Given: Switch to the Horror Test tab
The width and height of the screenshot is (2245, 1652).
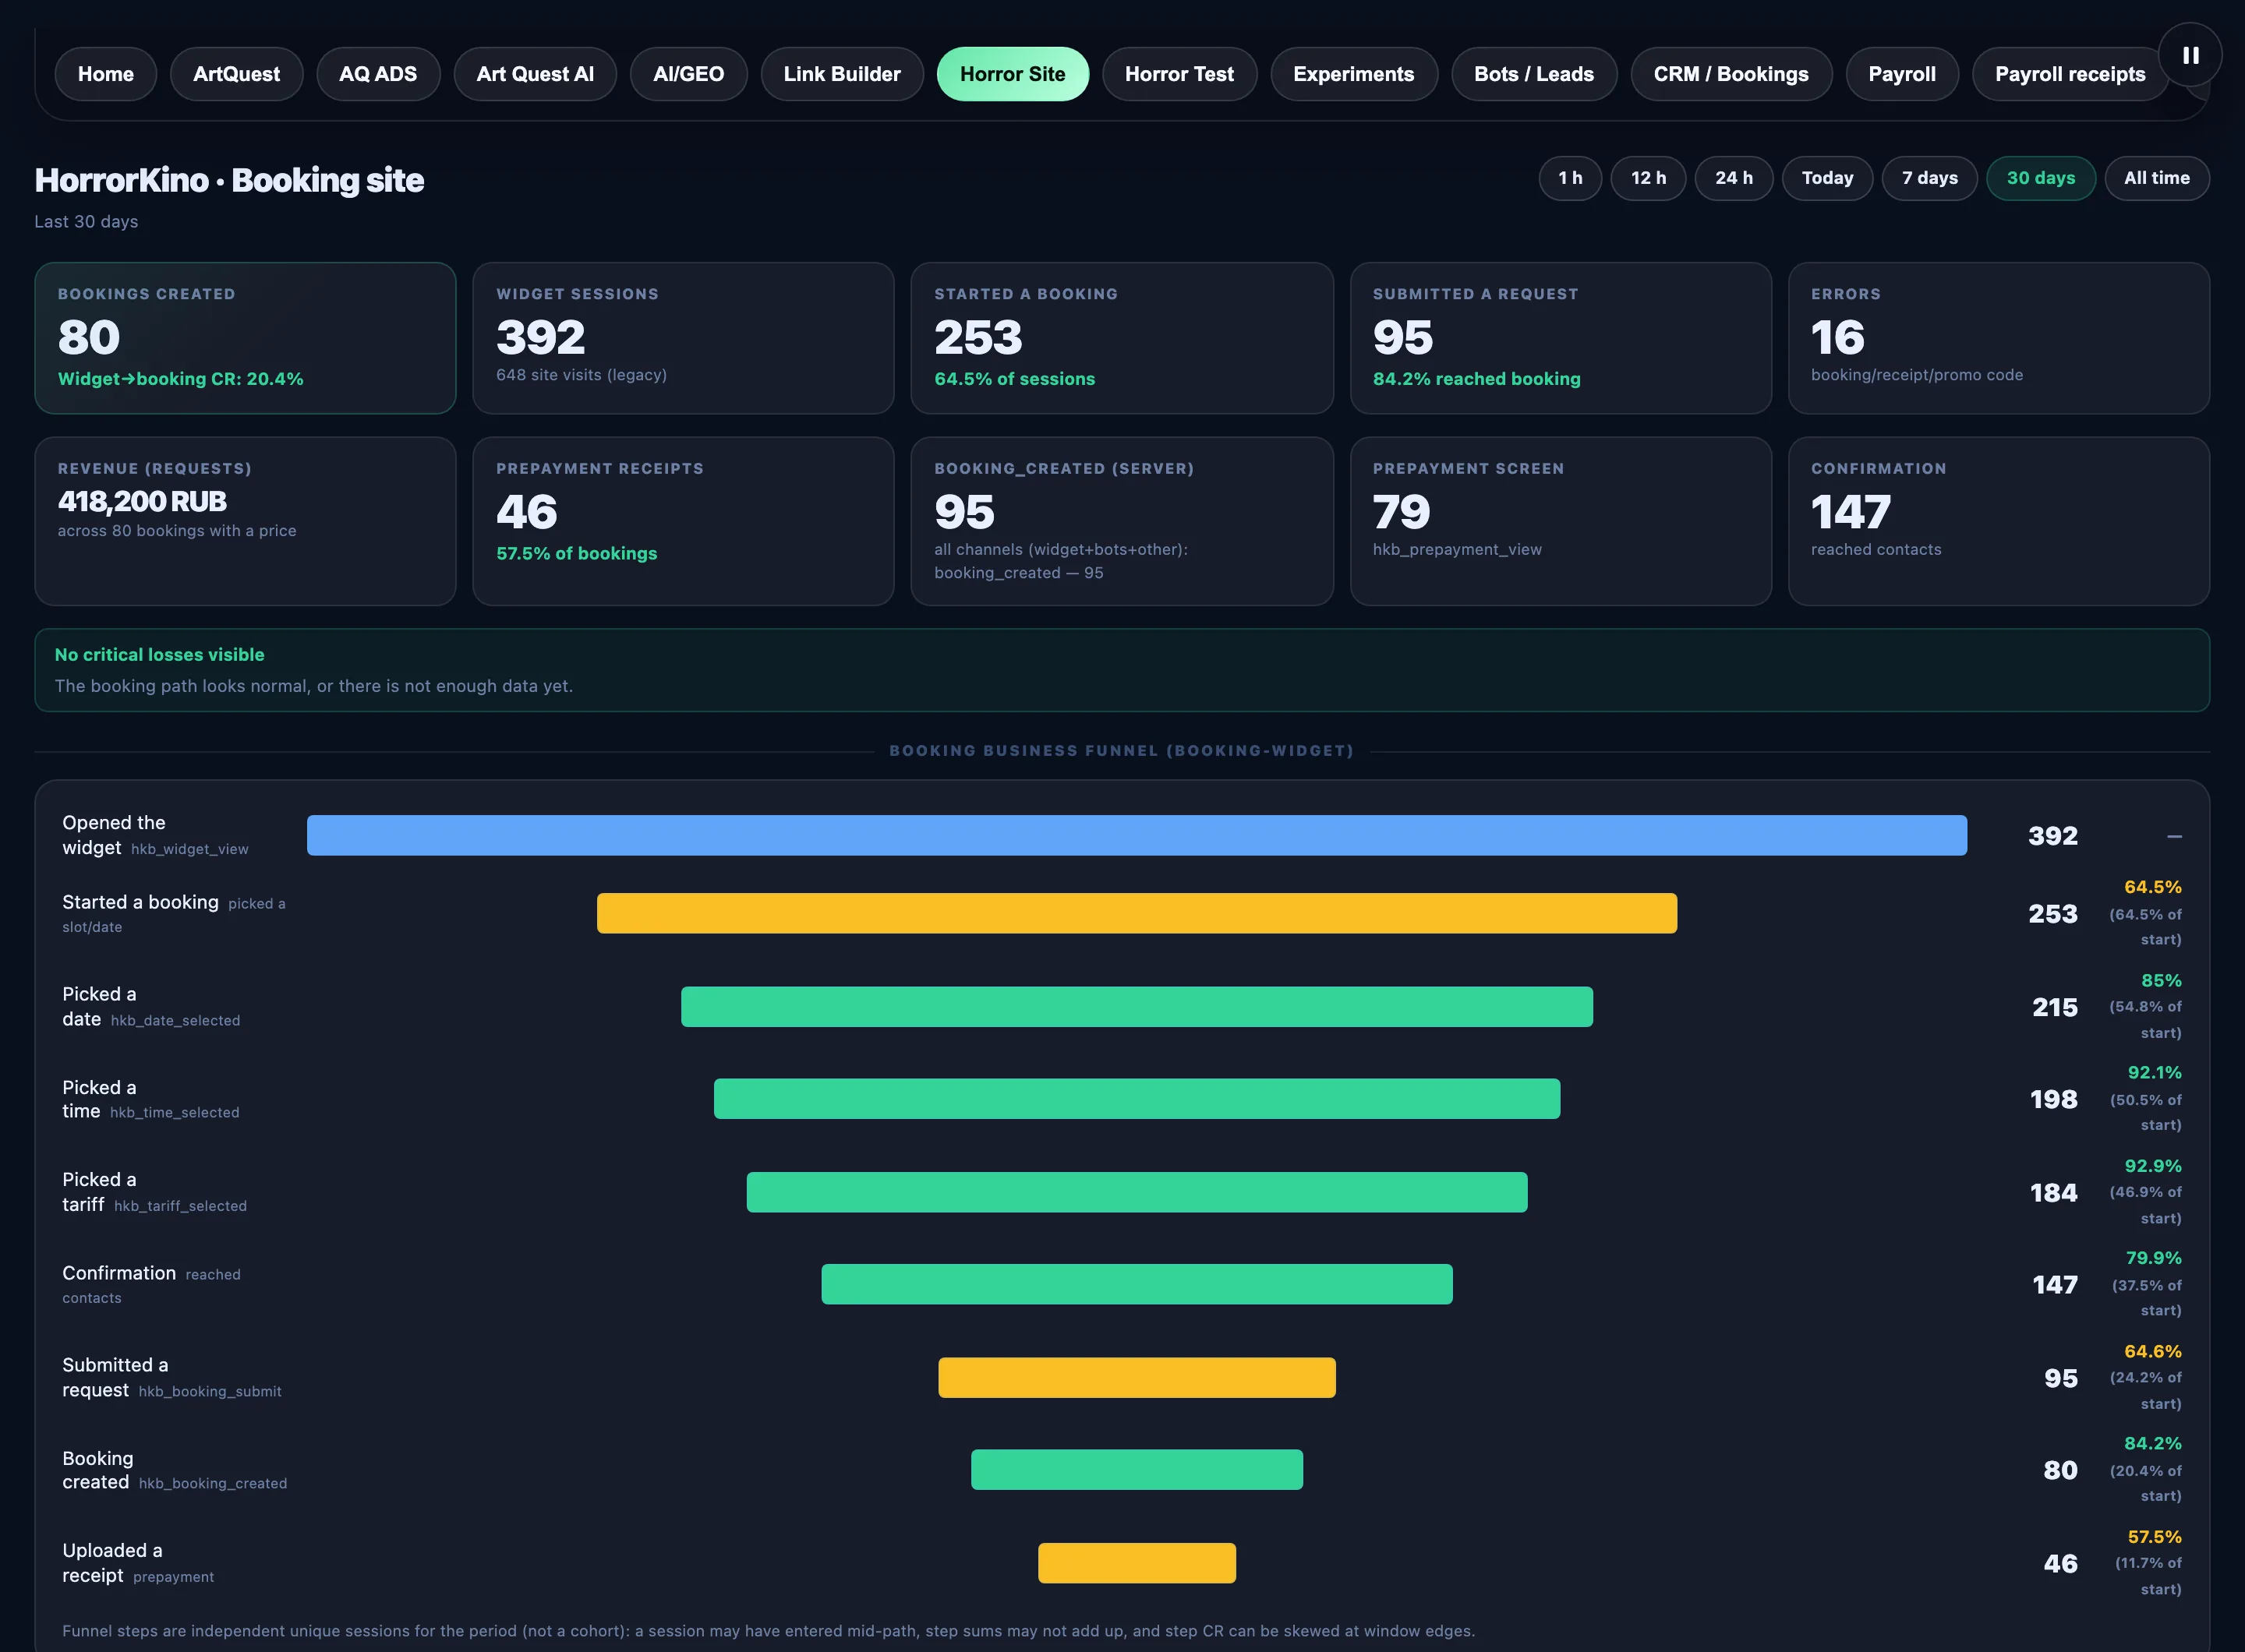Looking at the screenshot, I should 1179,74.
